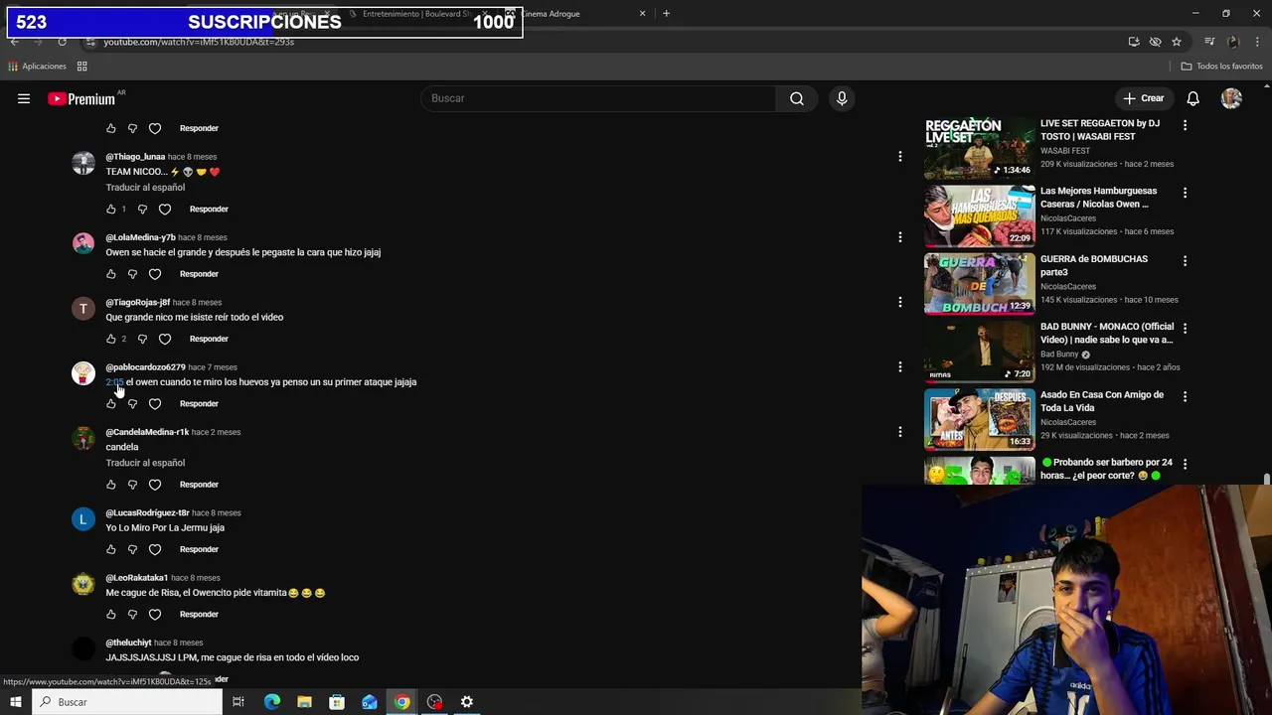Screen dimensions: 1272x715
Task: Open Settings gear on taskbar
Action: click(x=467, y=702)
